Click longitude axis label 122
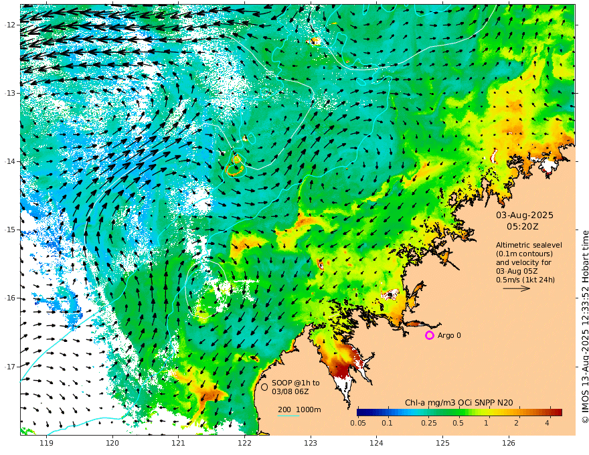Screen dimensions: 589x455 click(x=244, y=443)
